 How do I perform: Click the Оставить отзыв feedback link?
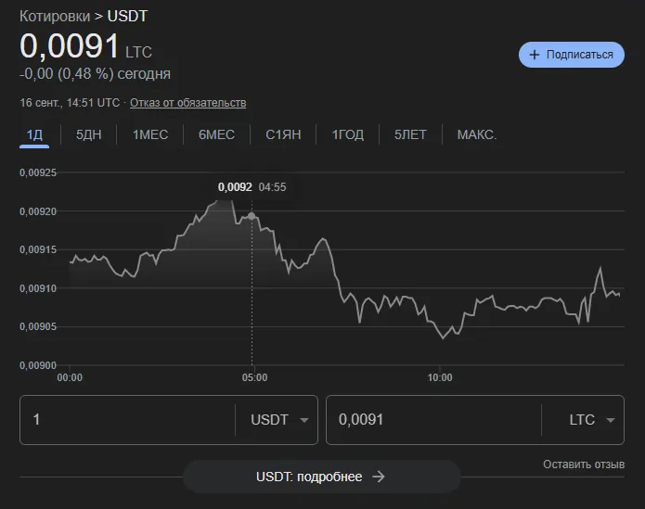(584, 464)
